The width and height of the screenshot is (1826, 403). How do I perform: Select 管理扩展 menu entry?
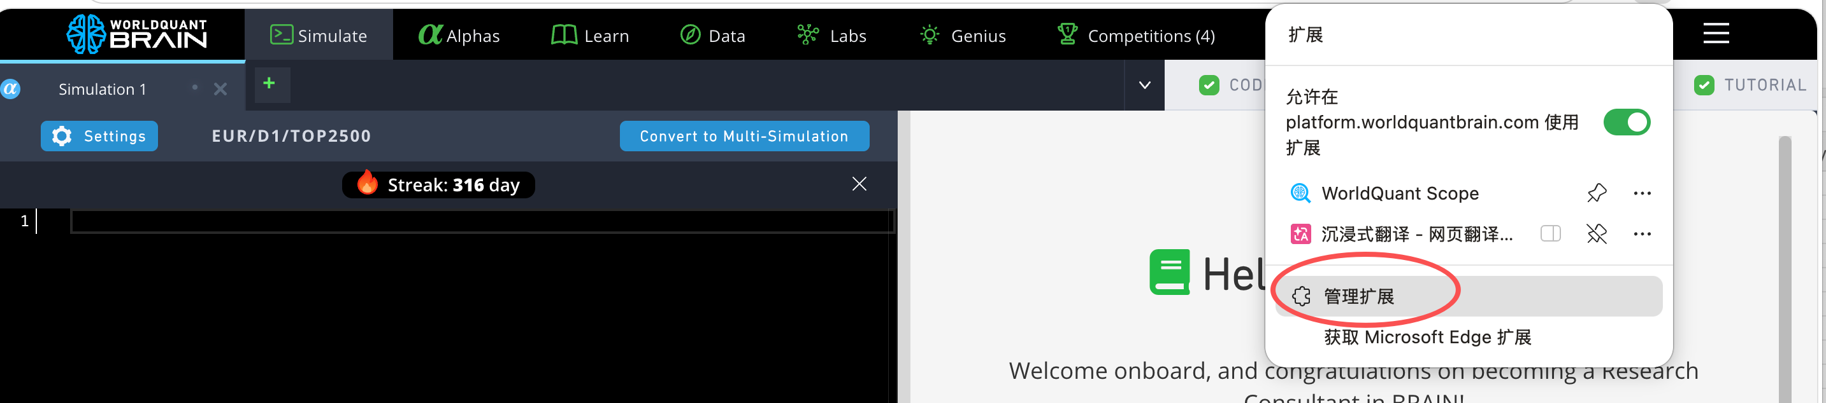pos(1360,296)
